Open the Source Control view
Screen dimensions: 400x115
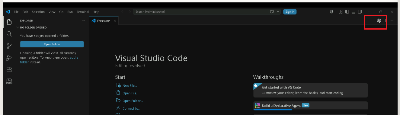click(9, 46)
